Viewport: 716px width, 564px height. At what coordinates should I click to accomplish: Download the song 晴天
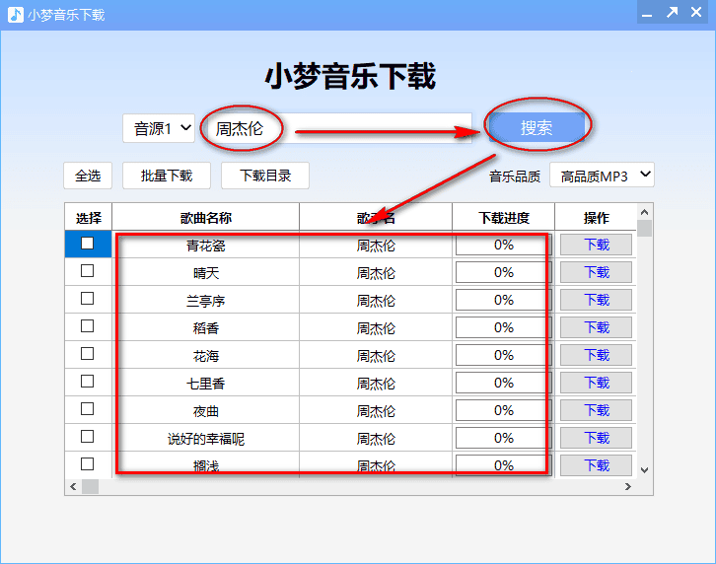tap(597, 272)
